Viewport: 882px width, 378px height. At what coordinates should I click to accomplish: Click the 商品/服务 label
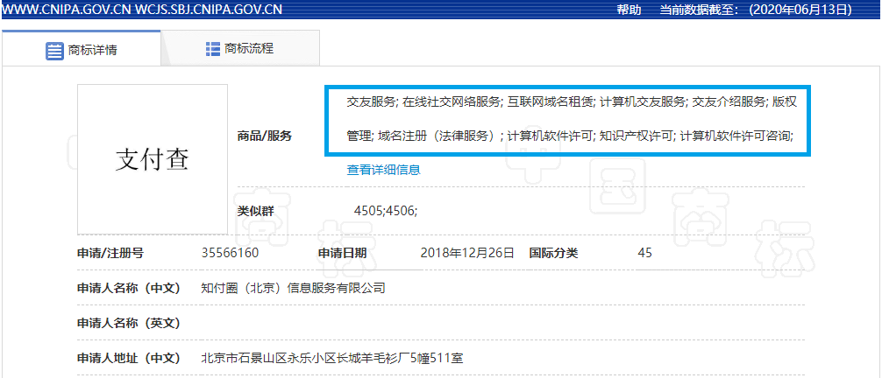265,136
